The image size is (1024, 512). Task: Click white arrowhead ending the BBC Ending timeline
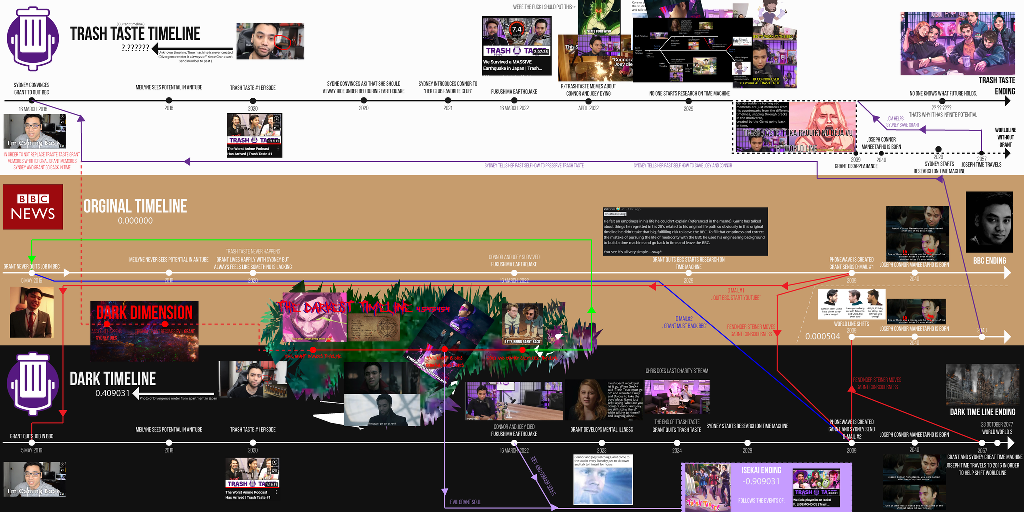pyautogui.click(x=1007, y=273)
